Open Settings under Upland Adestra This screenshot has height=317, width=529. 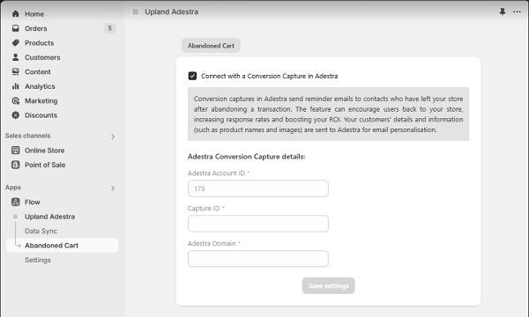click(38, 260)
